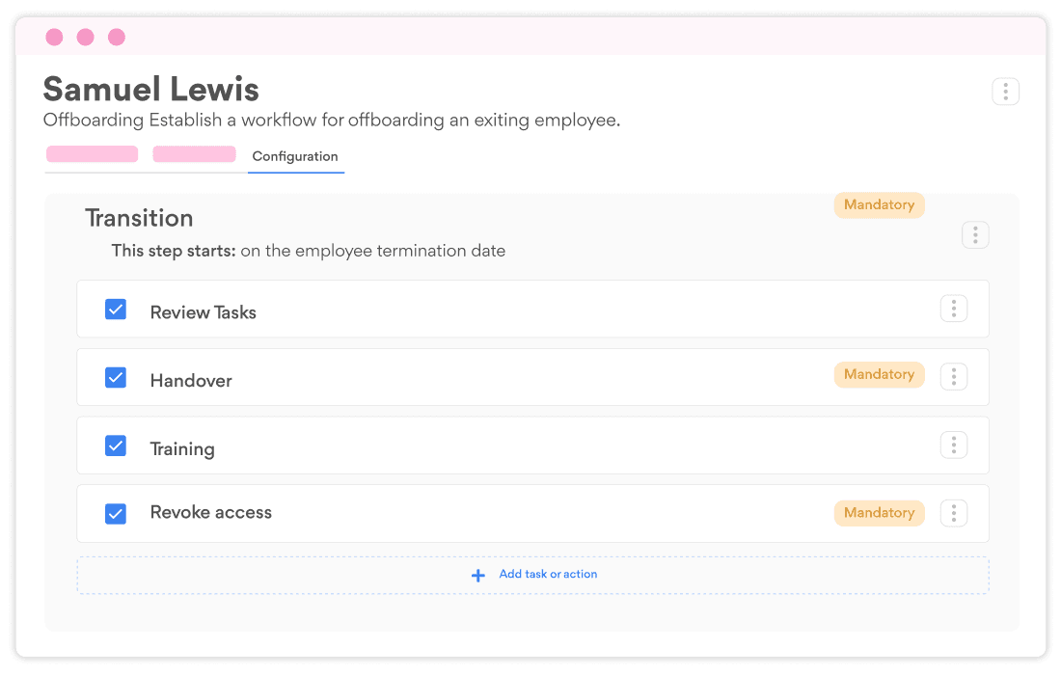Image resolution: width=1061 pixels, height=675 pixels.
Task: Switch to the Configuration tab
Action: click(295, 156)
